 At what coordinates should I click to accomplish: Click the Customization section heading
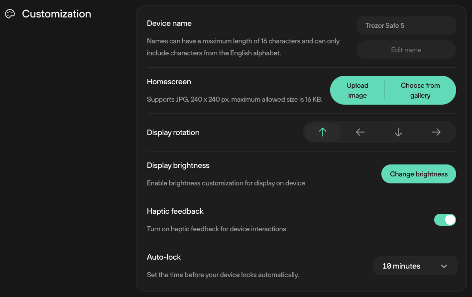56,14
